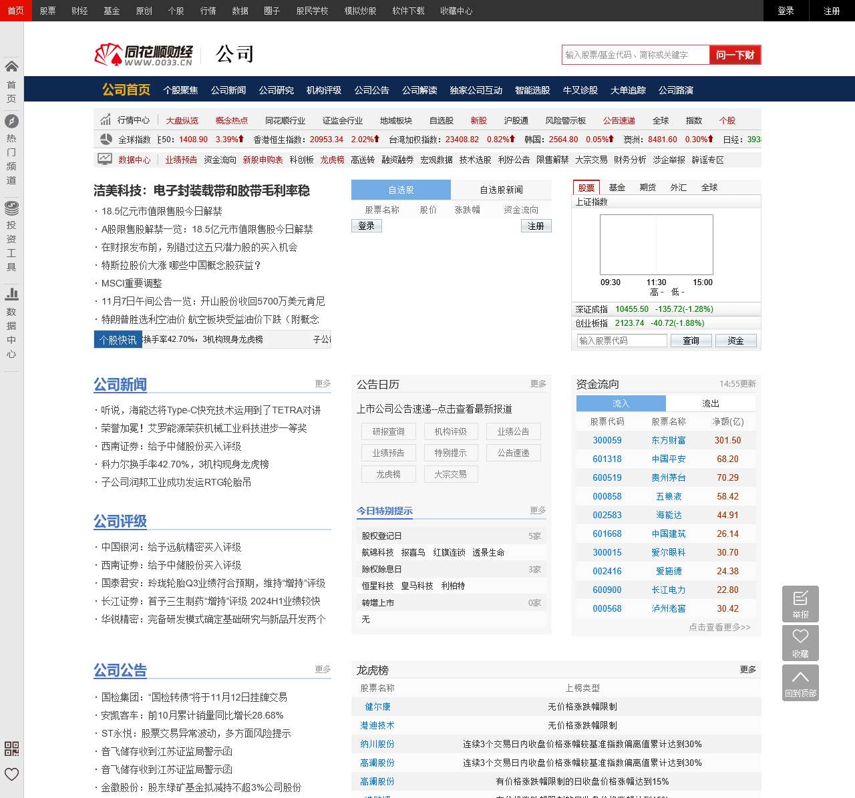Click the 回到顶部 back-to-top arrow button
The height and width of the screenshot is (798, 855).
pos(800,682)
